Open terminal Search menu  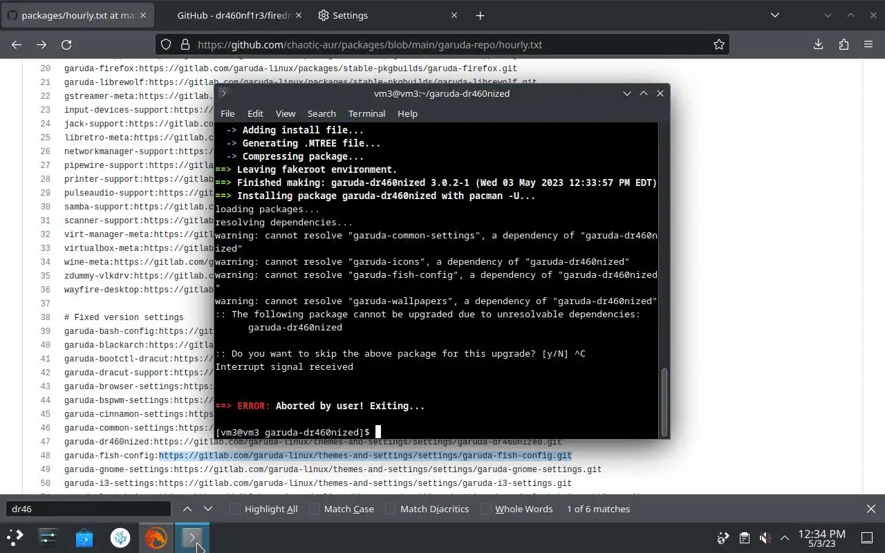[x=322, y=113]
